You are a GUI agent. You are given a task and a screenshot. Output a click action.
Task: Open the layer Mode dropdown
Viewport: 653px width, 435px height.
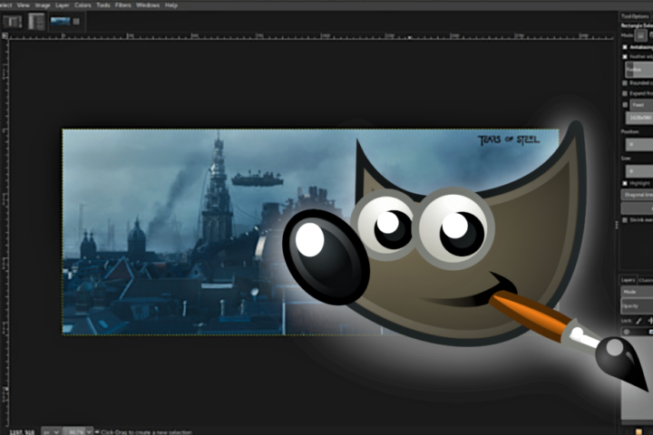(x=638, y=292)
